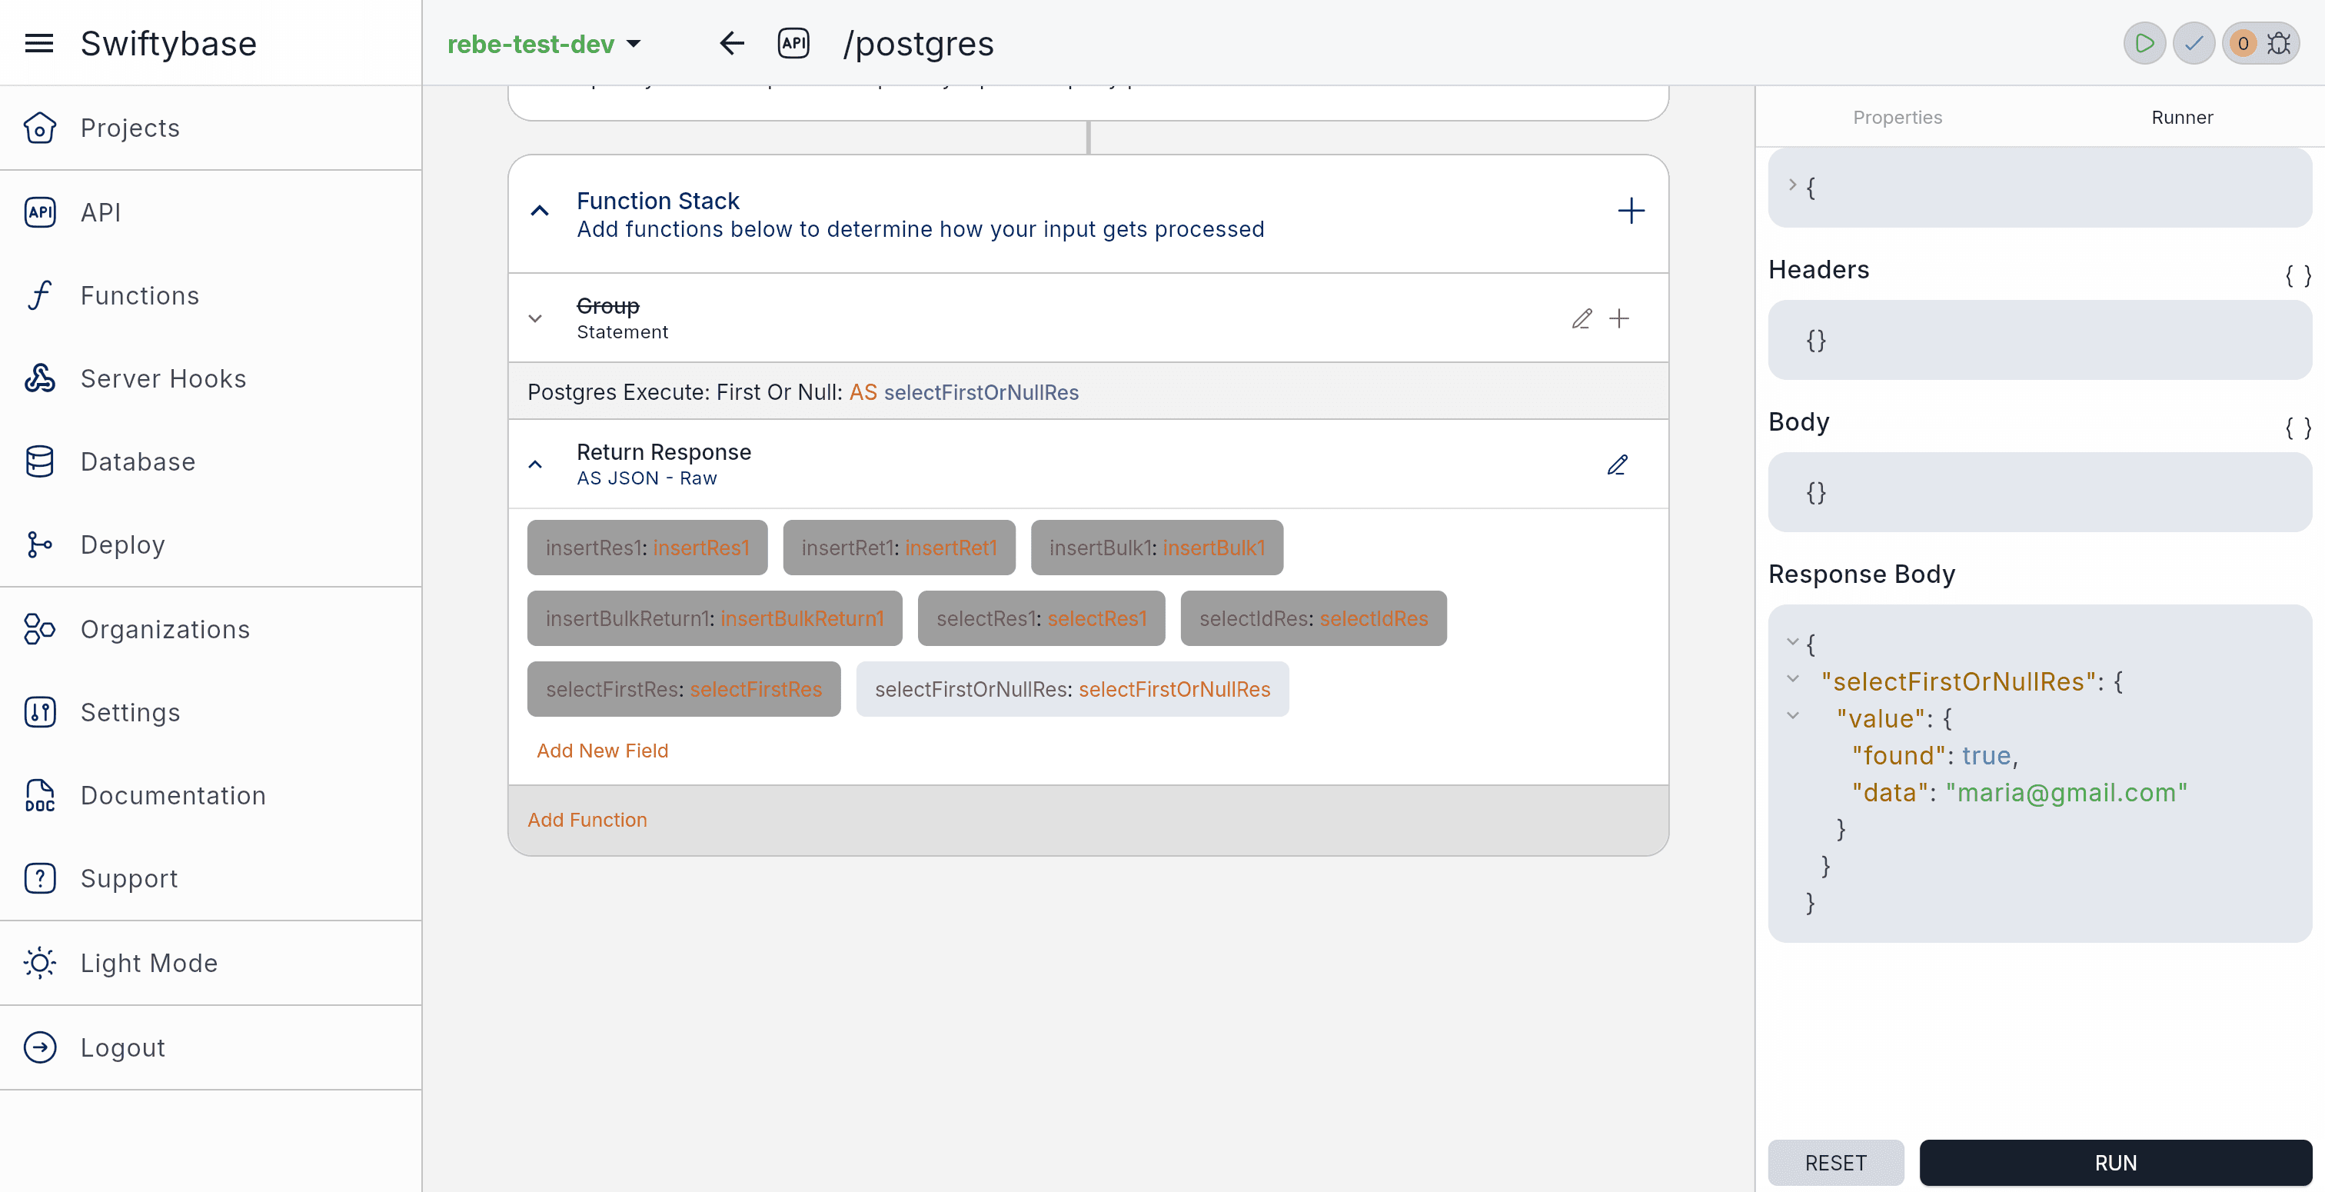Collapse the Function Stack section
Image resolution: width=2325 pixels, height=1192 pixels.
point(540,211)
